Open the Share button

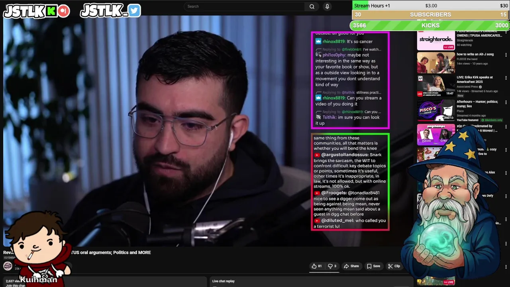coord(351,266)
